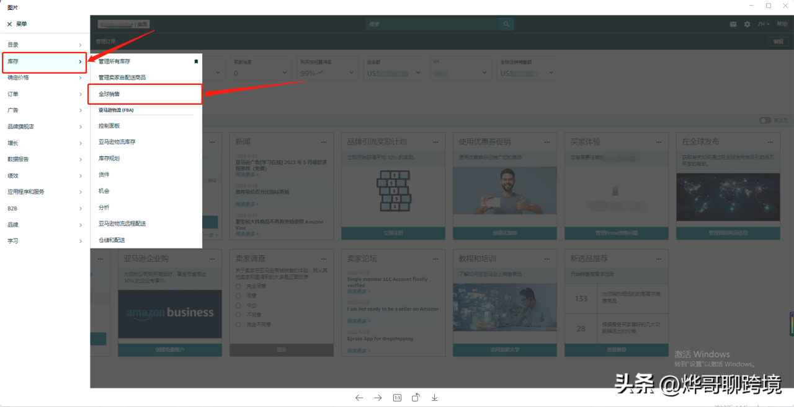
Task: Click the search magnifier icon
Action: click(506, 24)
